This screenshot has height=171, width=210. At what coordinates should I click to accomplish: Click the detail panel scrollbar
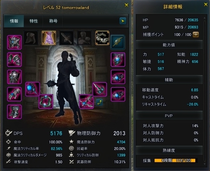coord(204,91)
